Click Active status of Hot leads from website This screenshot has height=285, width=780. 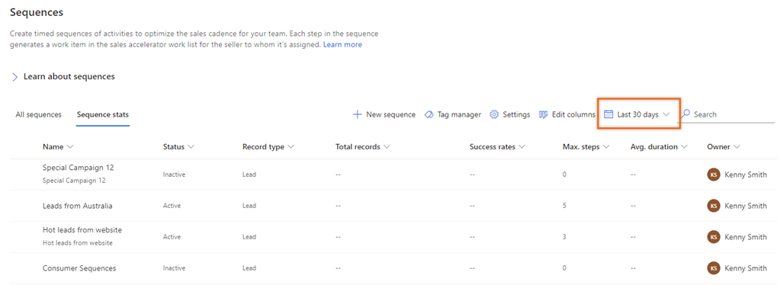point(172,237)
